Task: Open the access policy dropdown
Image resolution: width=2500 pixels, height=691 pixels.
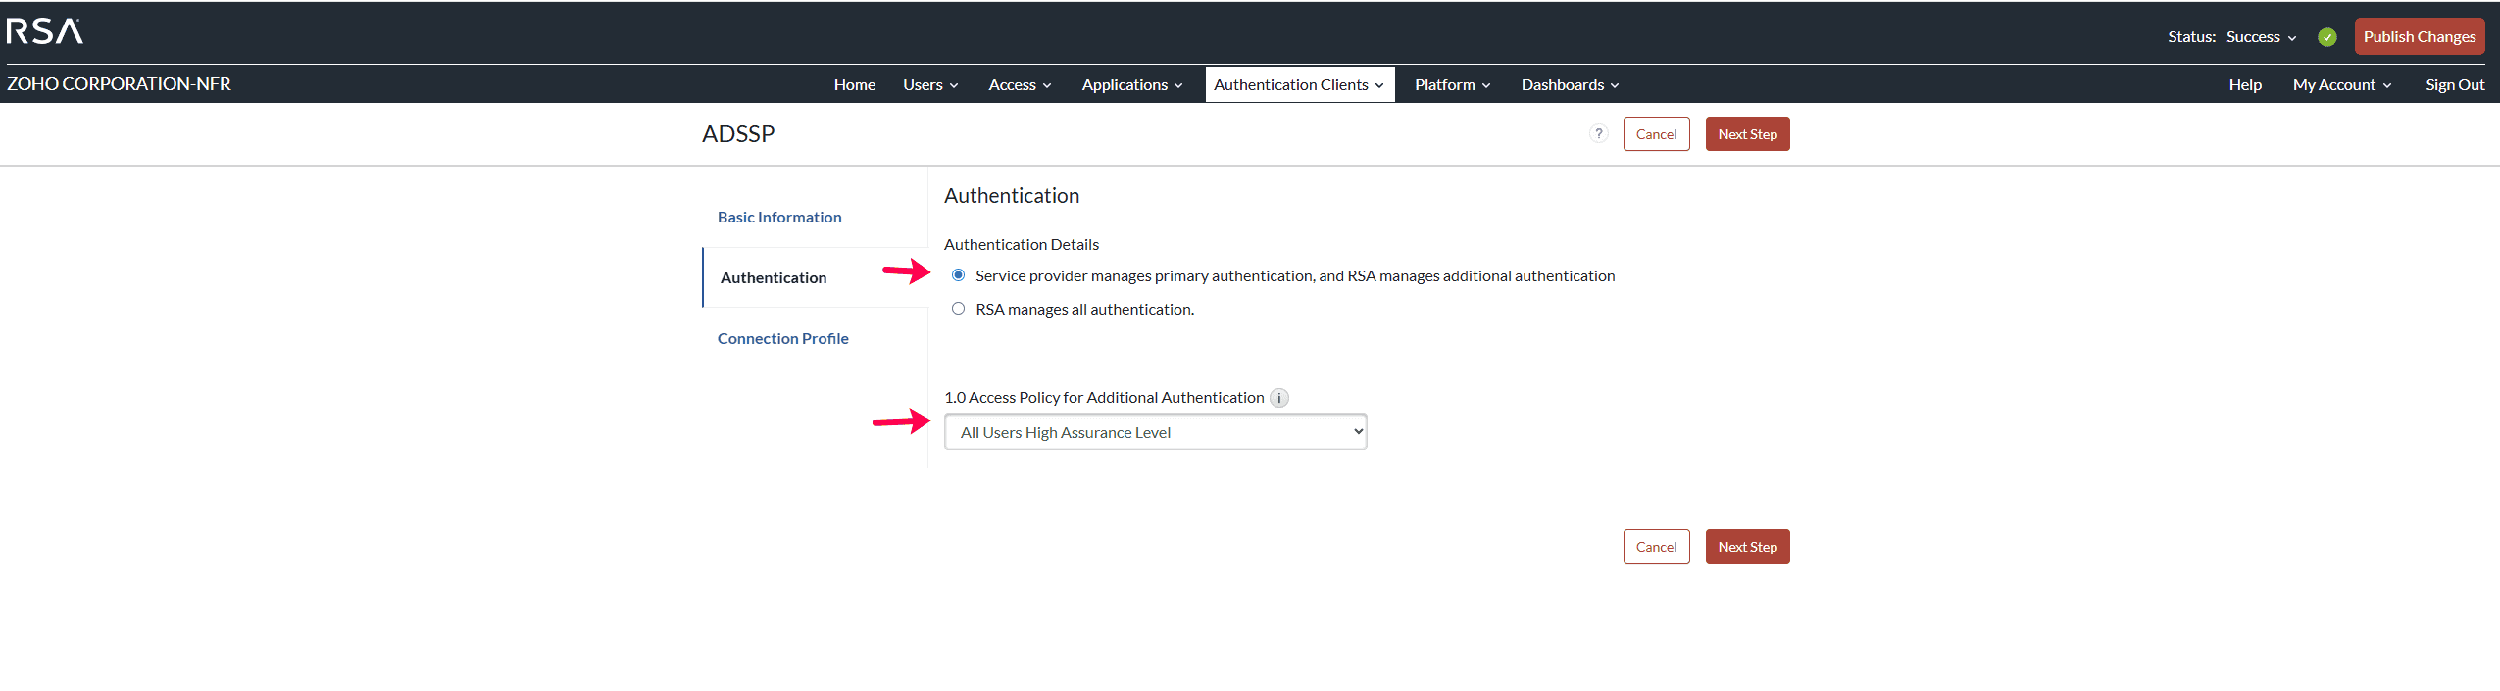Action: (1155, 432)
